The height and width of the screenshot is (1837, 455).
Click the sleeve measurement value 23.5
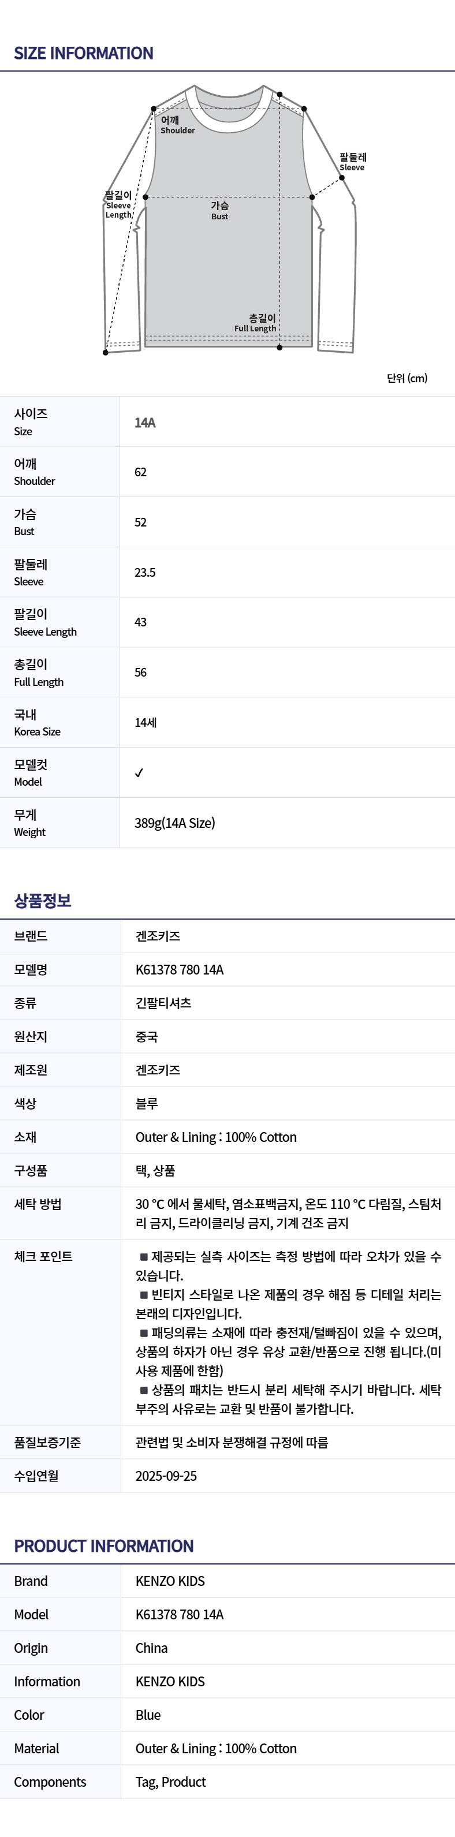click(x=145, y=573)
